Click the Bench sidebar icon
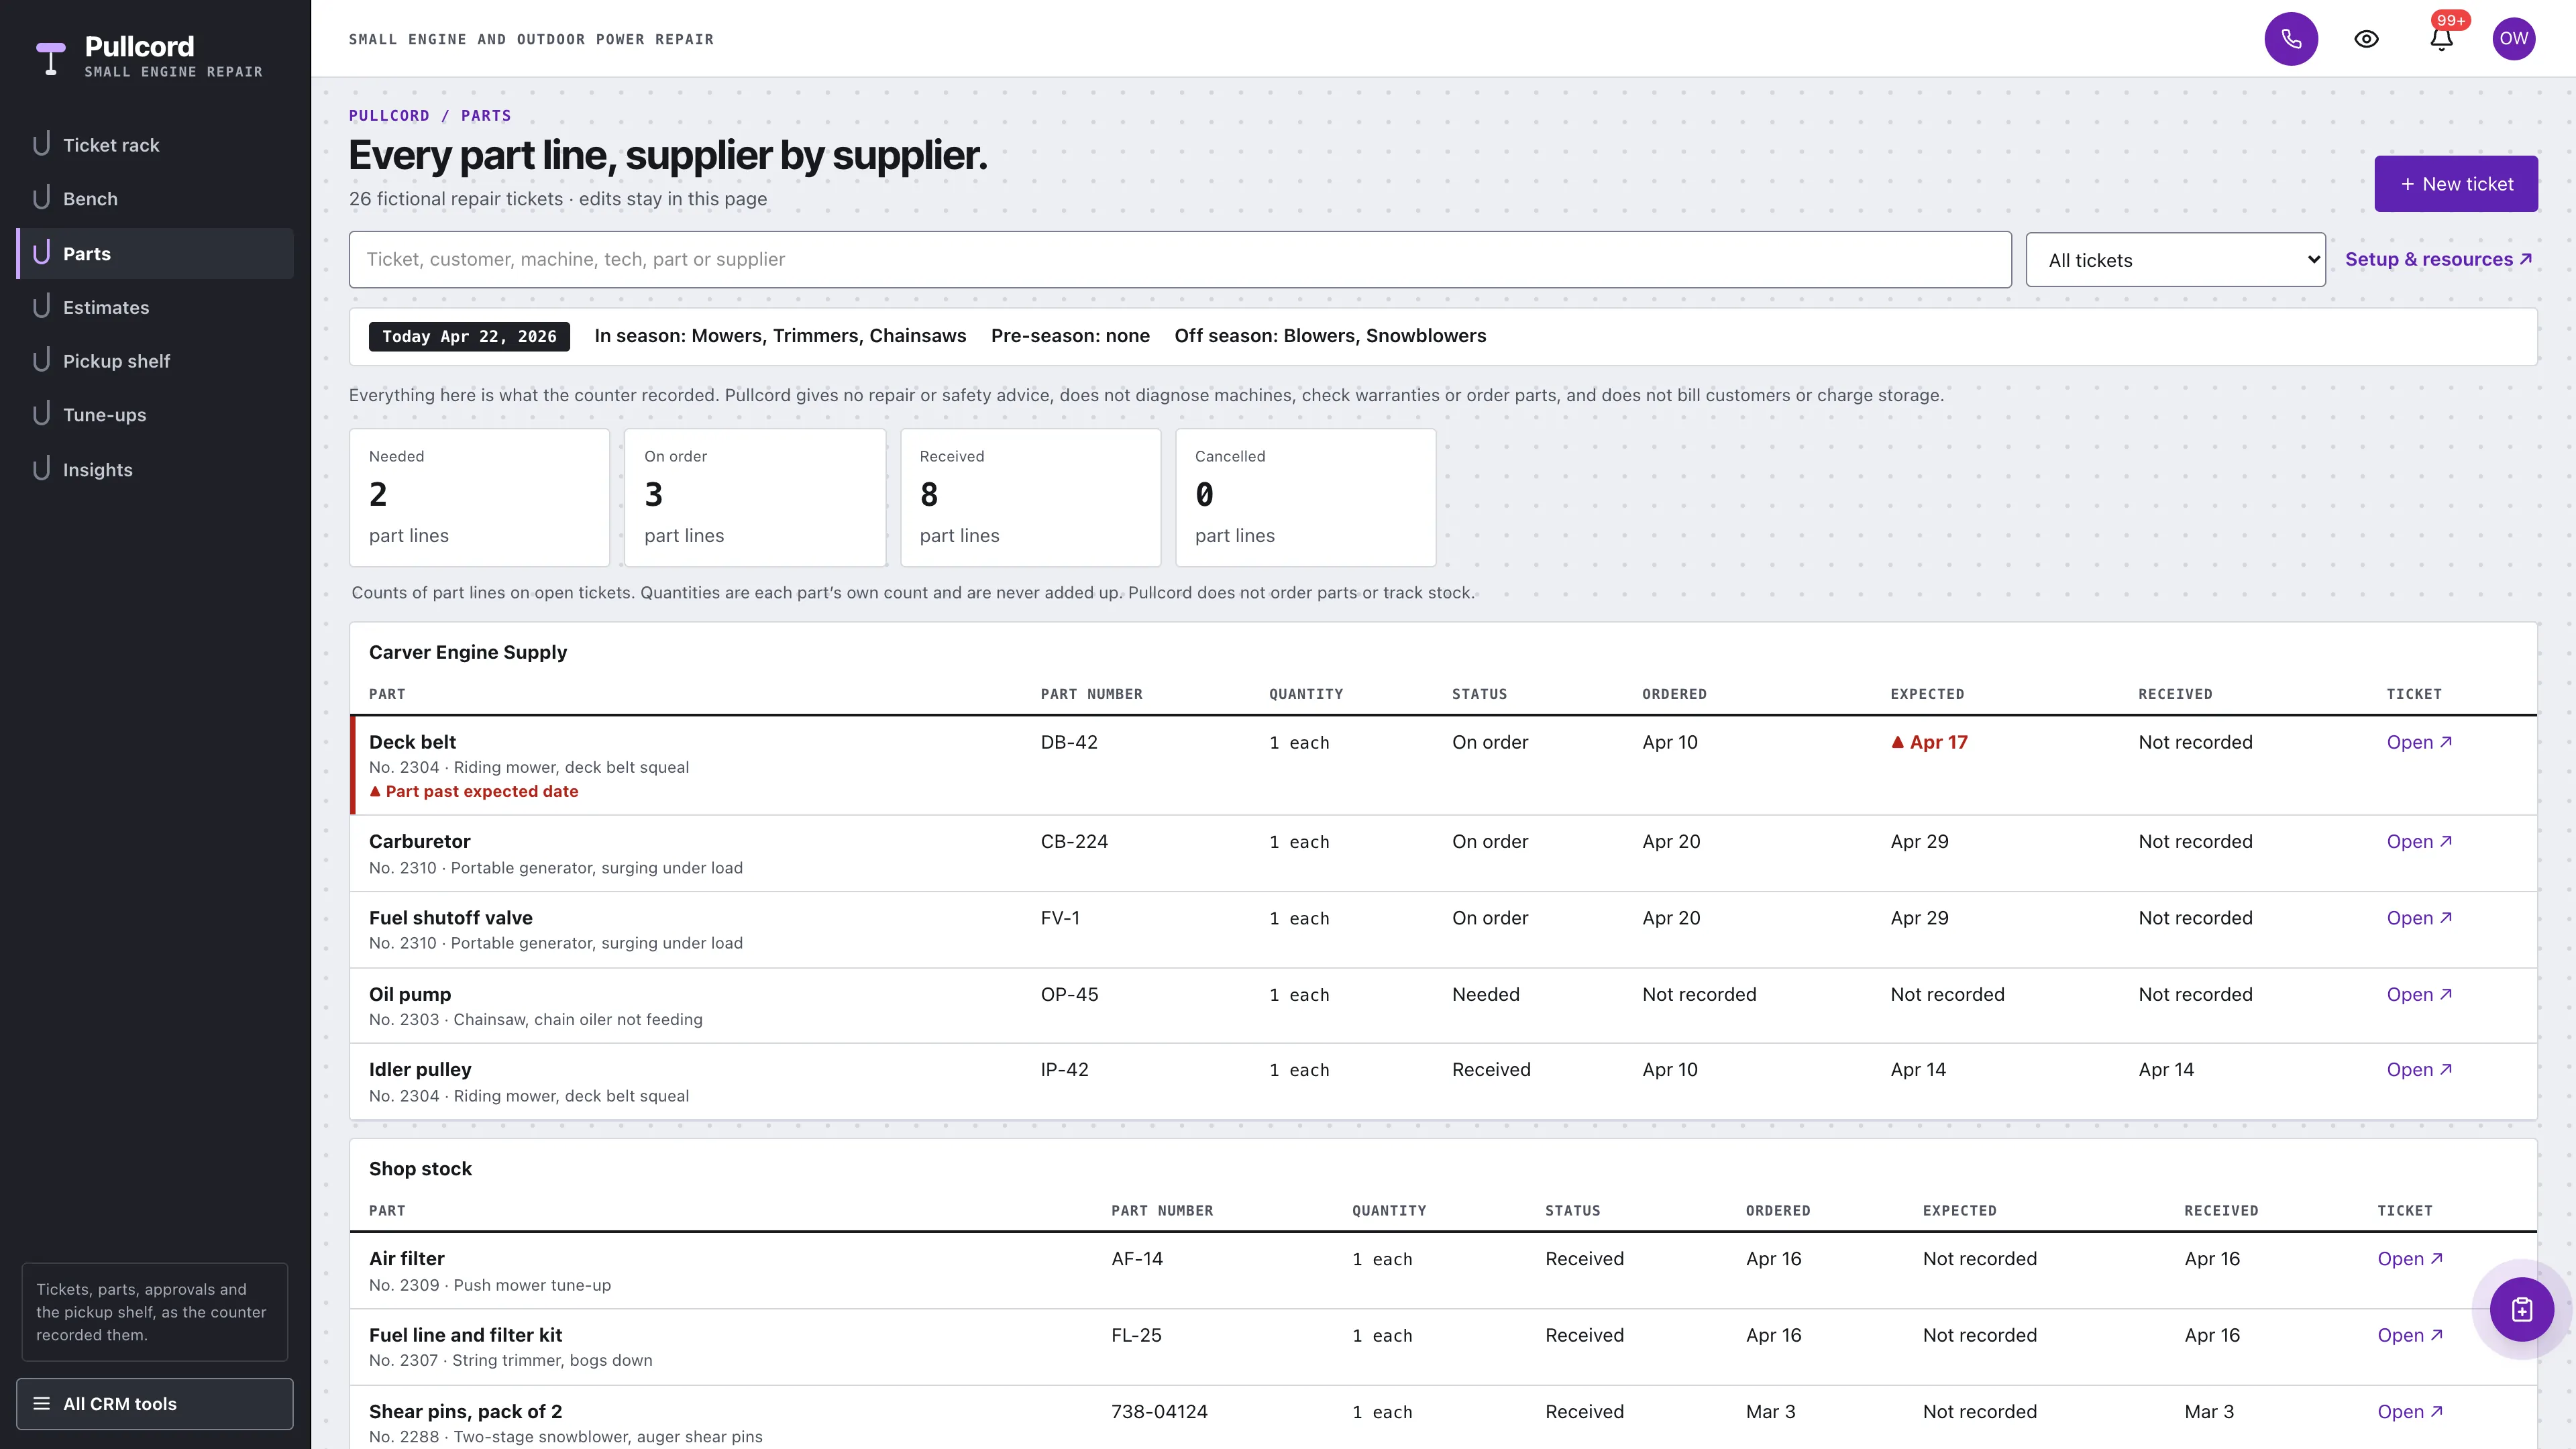 (x=41, y=198)
